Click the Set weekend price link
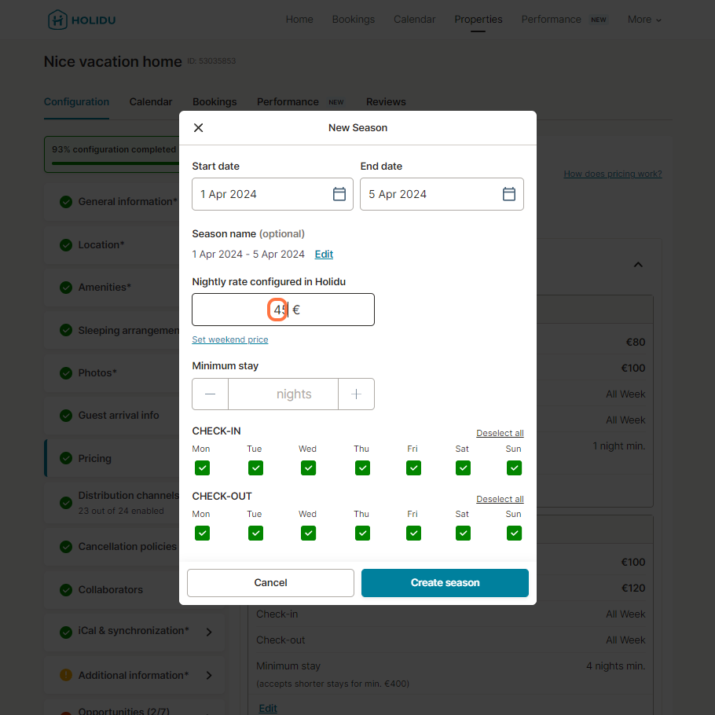The image size is (715, 715). (230, 339)
